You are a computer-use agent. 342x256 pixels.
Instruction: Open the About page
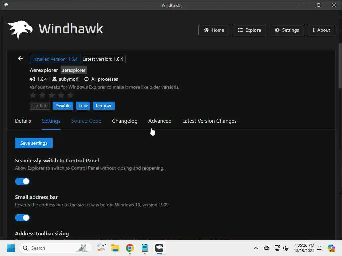point(321,30)
